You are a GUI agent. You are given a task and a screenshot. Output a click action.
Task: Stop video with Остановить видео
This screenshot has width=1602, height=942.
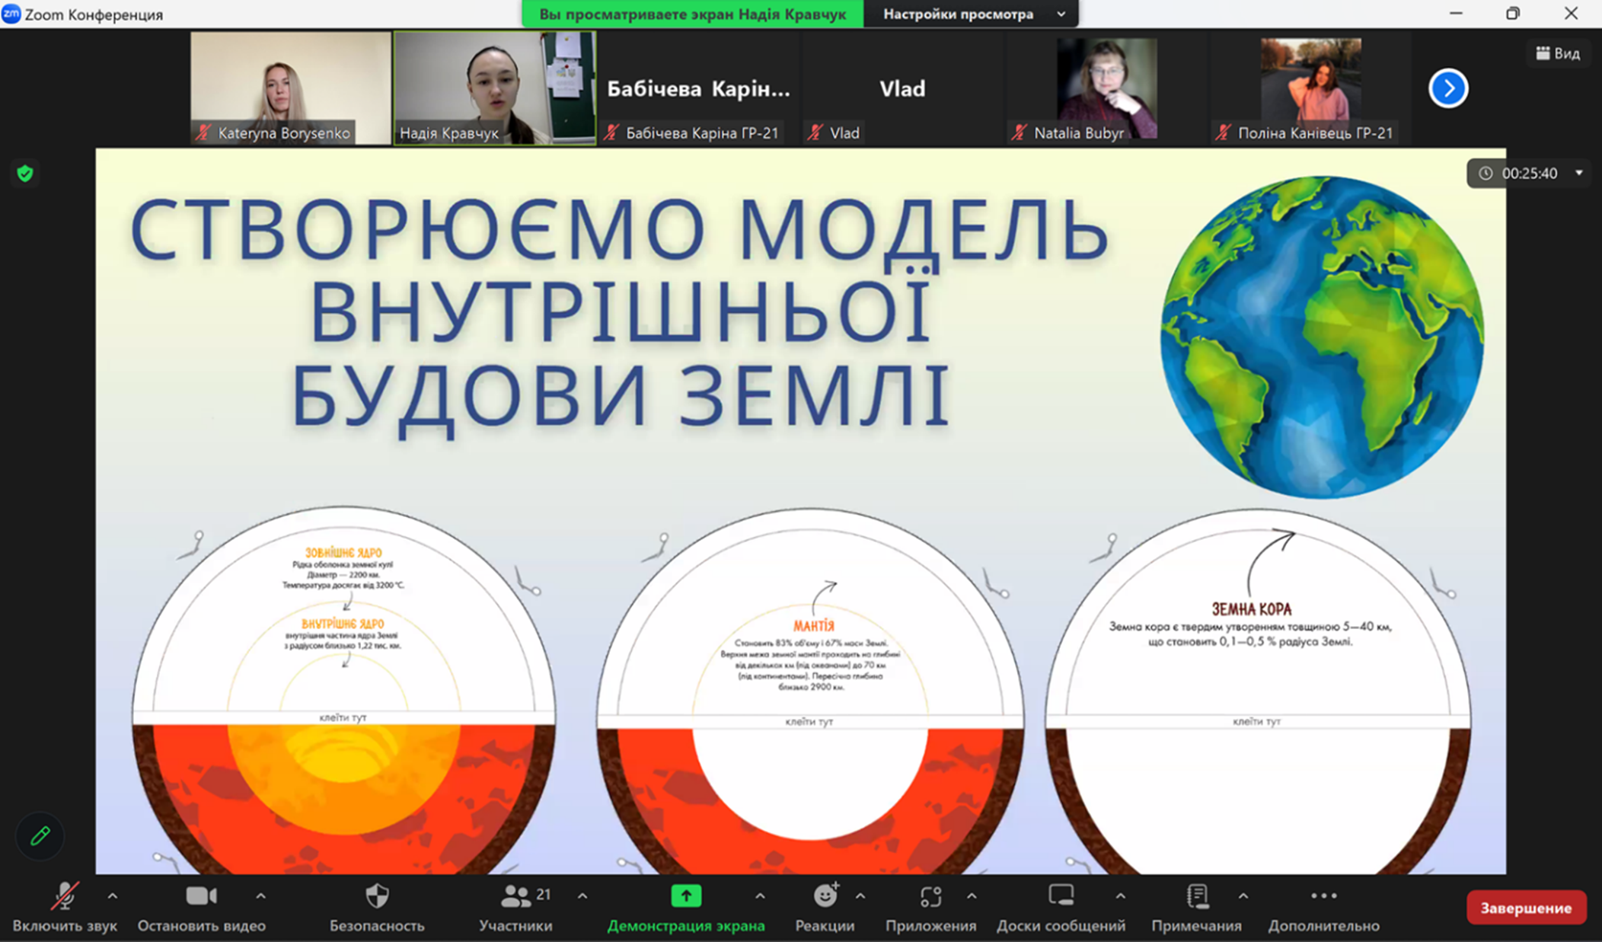click(x=201, y=897)
